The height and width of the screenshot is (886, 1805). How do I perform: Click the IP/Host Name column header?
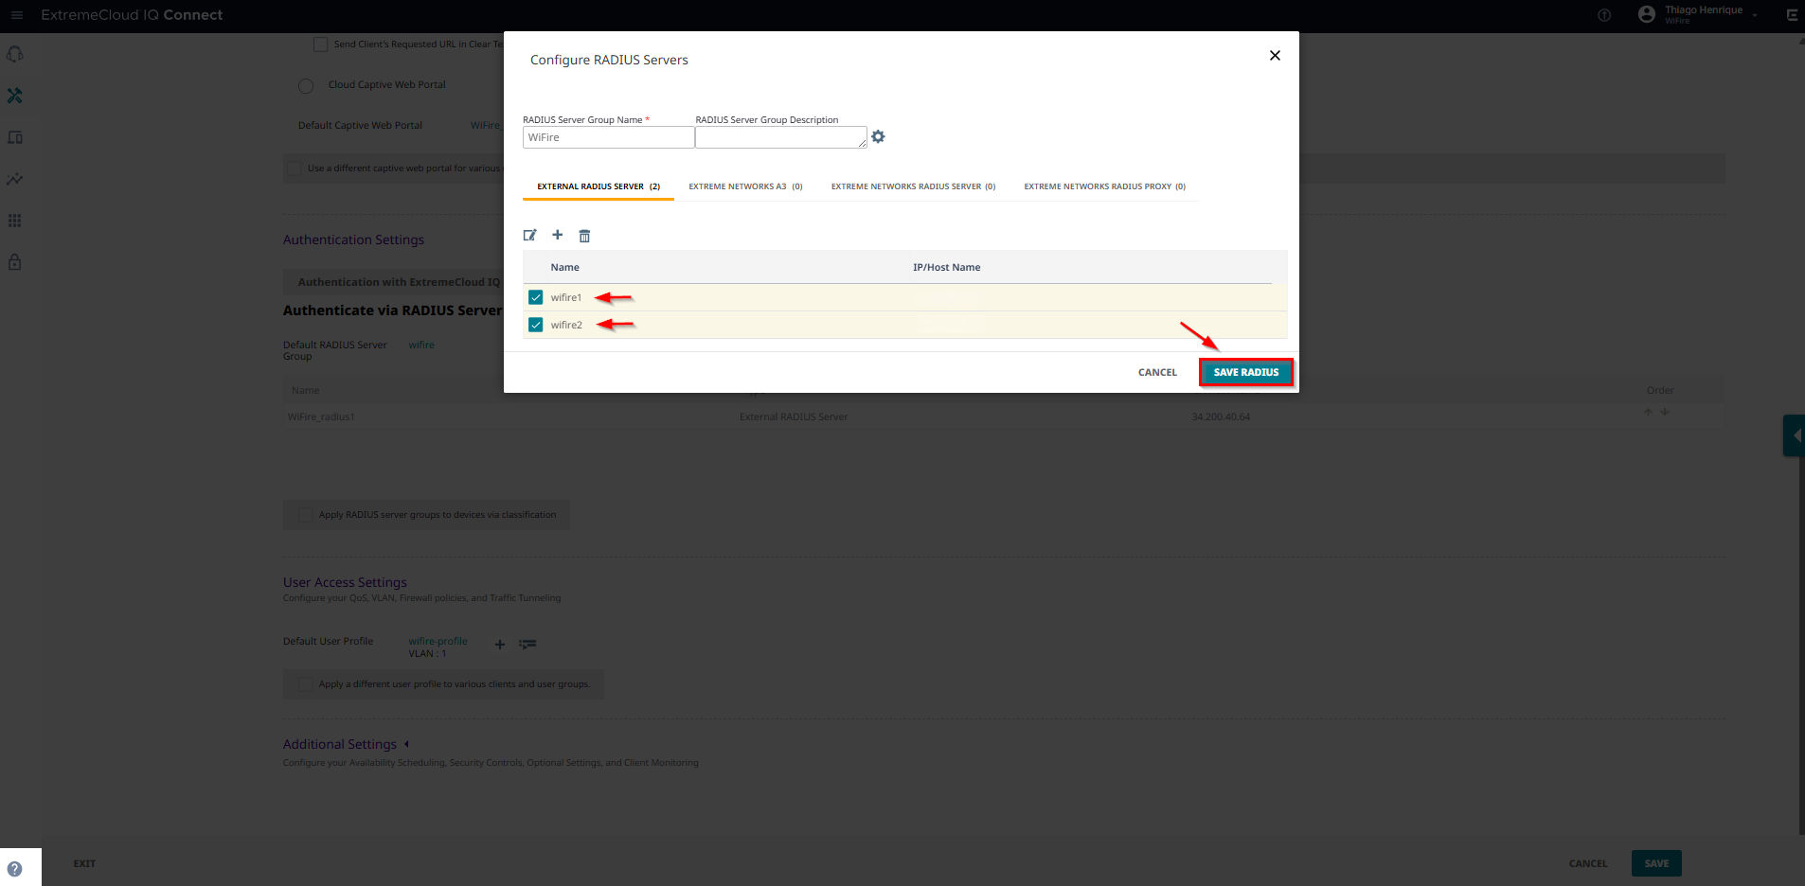947,268
